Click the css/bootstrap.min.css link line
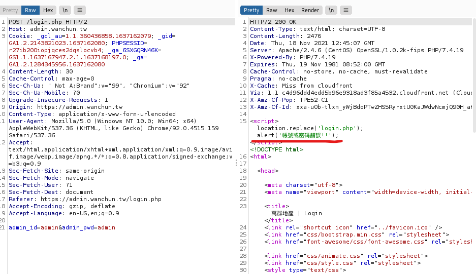Image resolution: width=476 pixels, height=274 pixels. coord(357,234)
